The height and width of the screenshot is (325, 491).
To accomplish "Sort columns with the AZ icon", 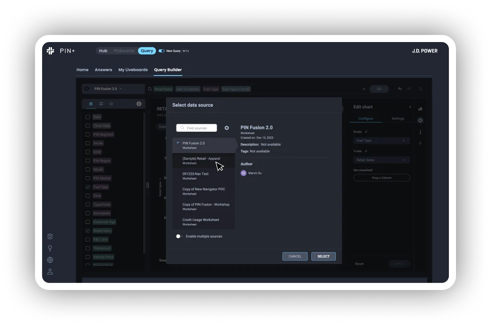I will tap(111, 104).
